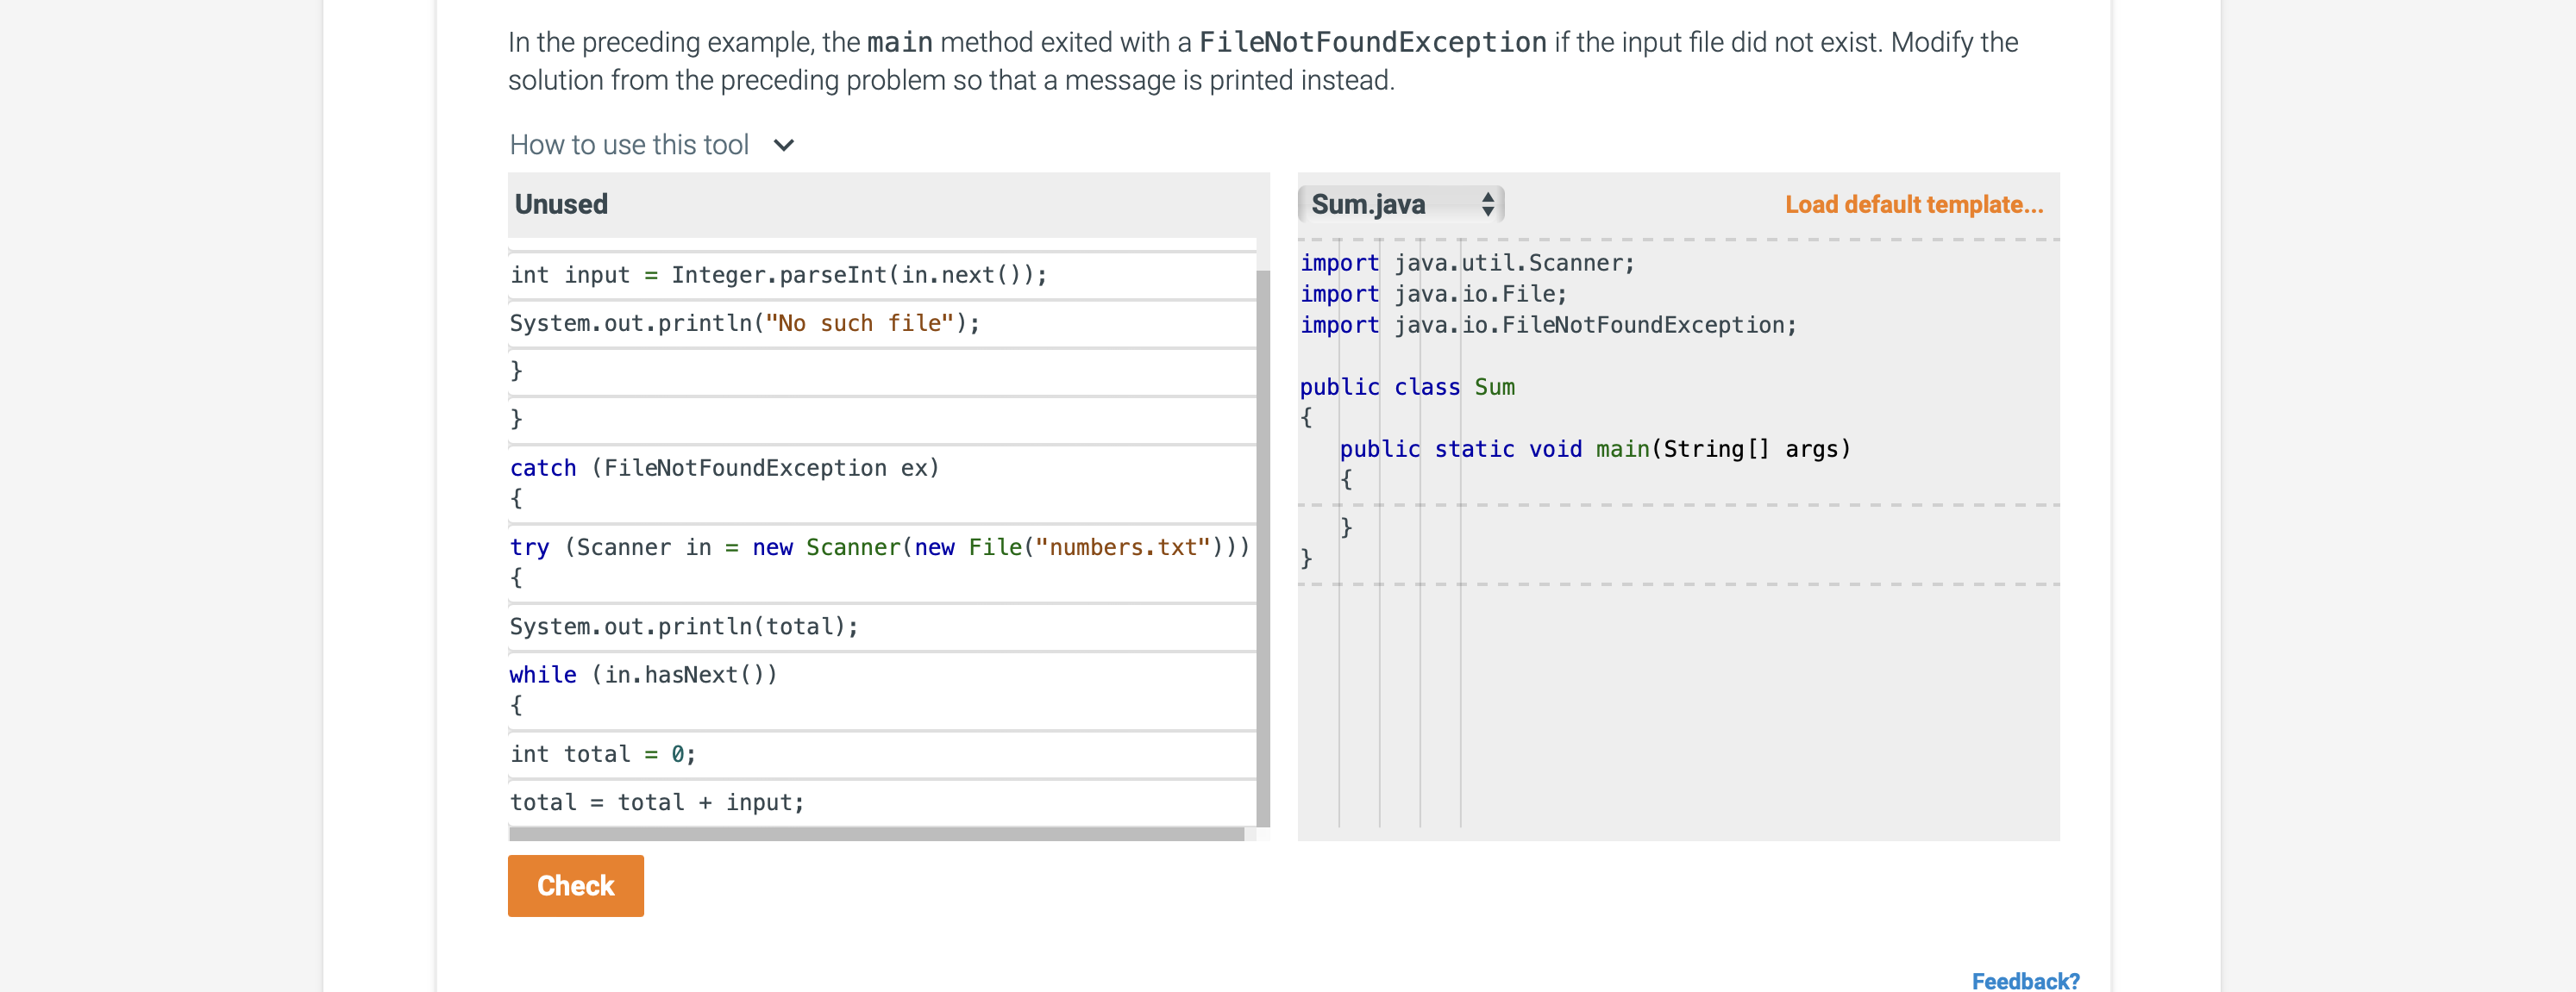Click the 'Load default template...' link

(x=1913, y=203)
